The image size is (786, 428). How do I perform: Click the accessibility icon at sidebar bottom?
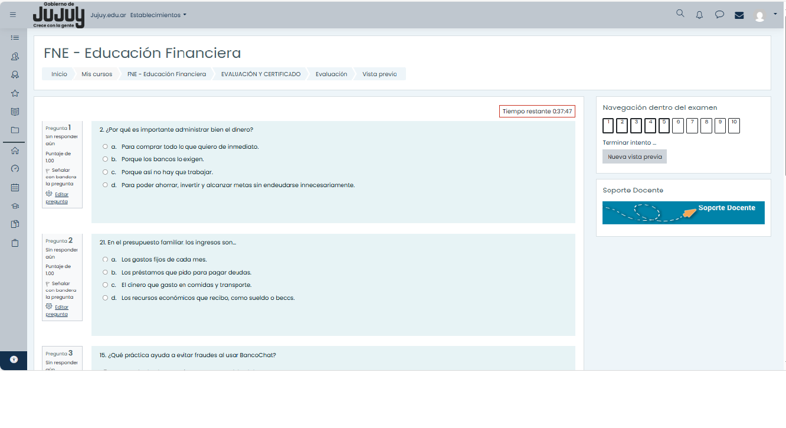[x=14, y=360]
